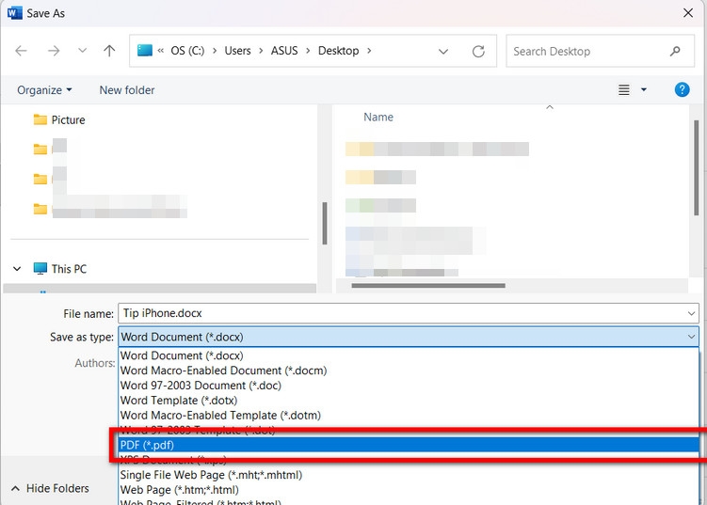
Task: Change view with the list view icon
Action: point(623,89)
